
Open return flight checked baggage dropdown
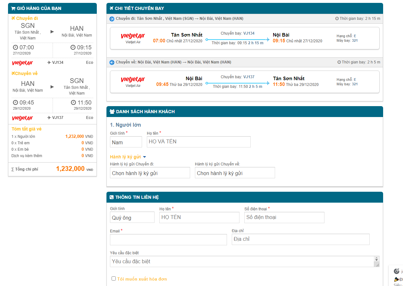pyautogui.click(x=235, y=173)
